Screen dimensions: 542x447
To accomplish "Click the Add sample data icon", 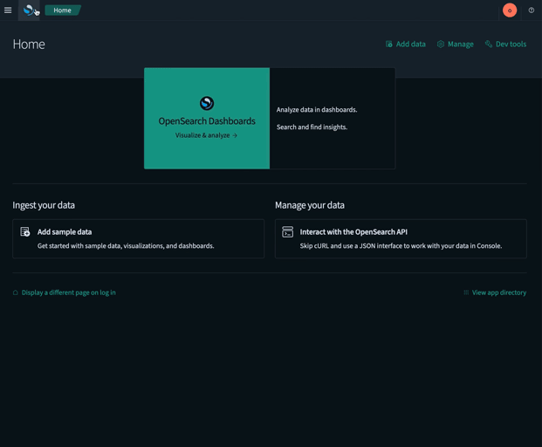I will [x=25, y=231].
